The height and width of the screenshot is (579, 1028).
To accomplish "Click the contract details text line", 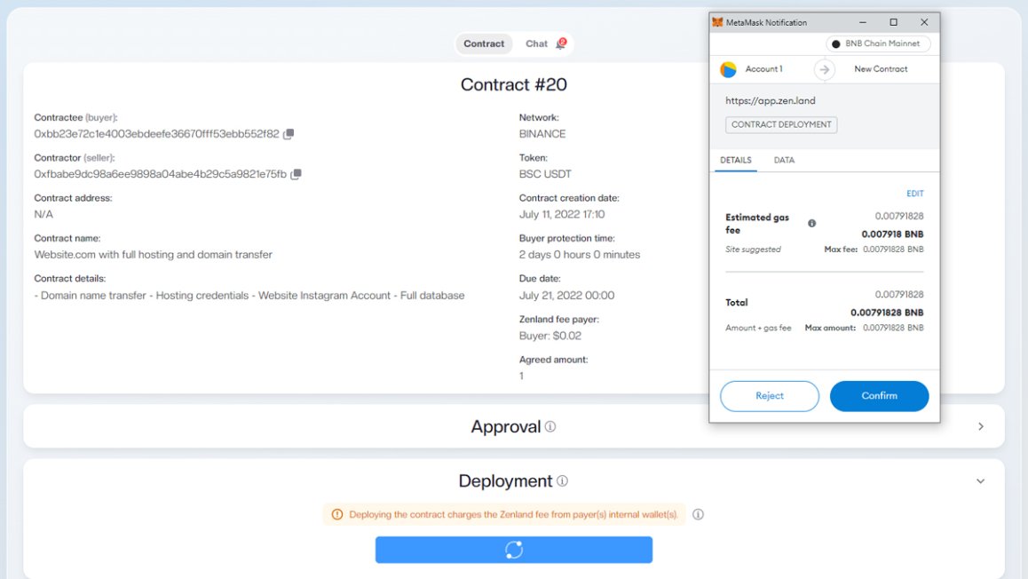I will pos(249,295).
